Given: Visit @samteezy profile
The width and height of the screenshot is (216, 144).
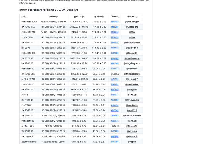Looking at the screenshot, I should 132,105.
